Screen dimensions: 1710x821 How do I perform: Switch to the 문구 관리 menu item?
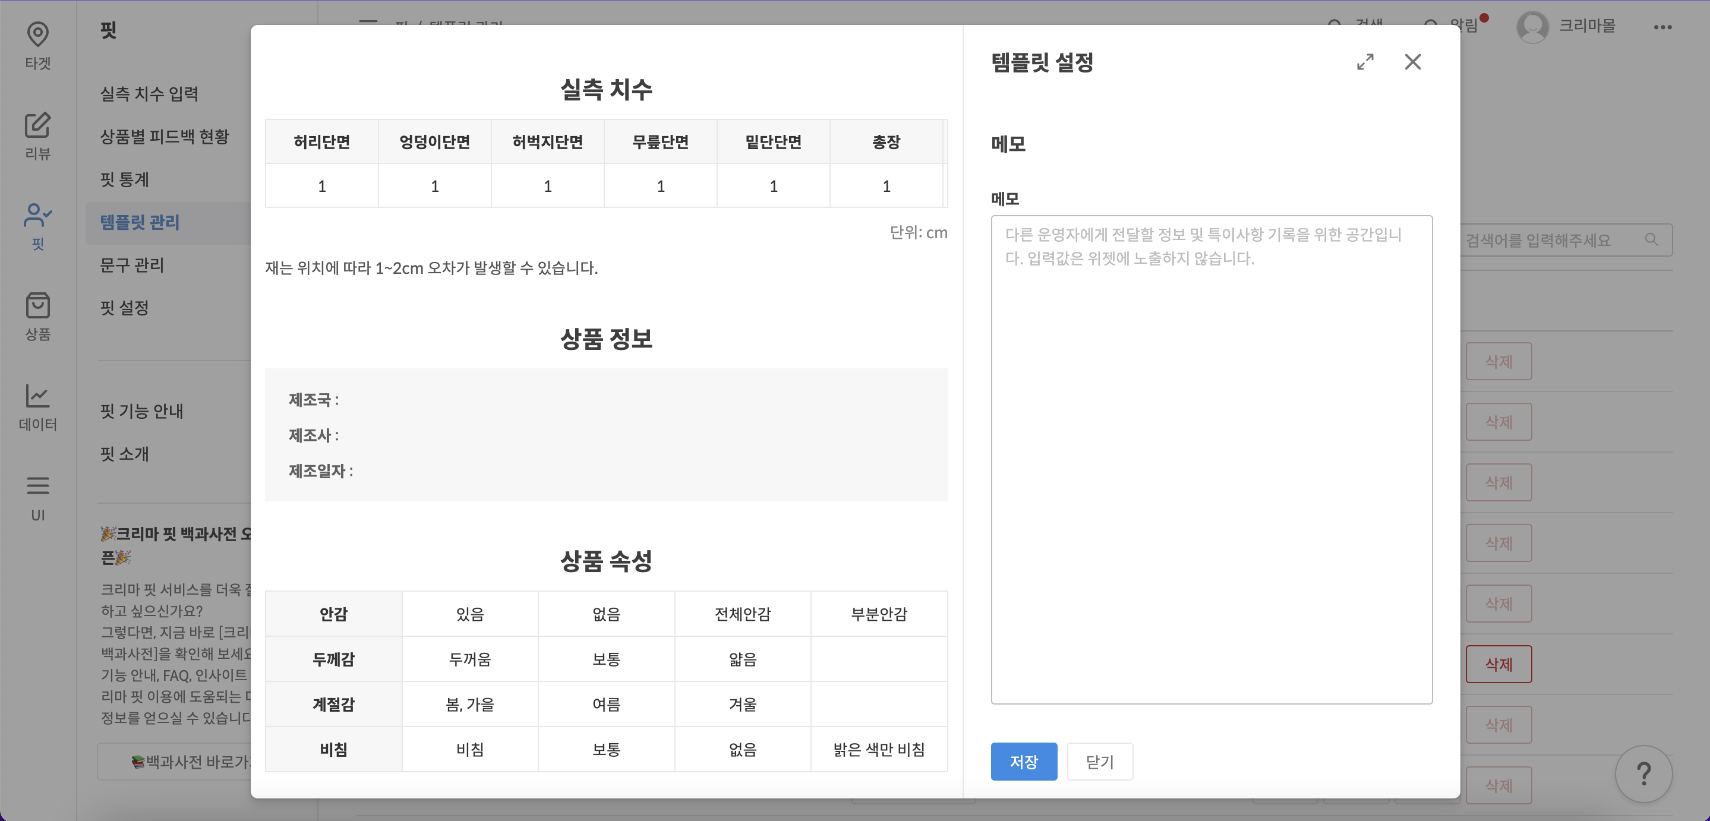[131, 266]
